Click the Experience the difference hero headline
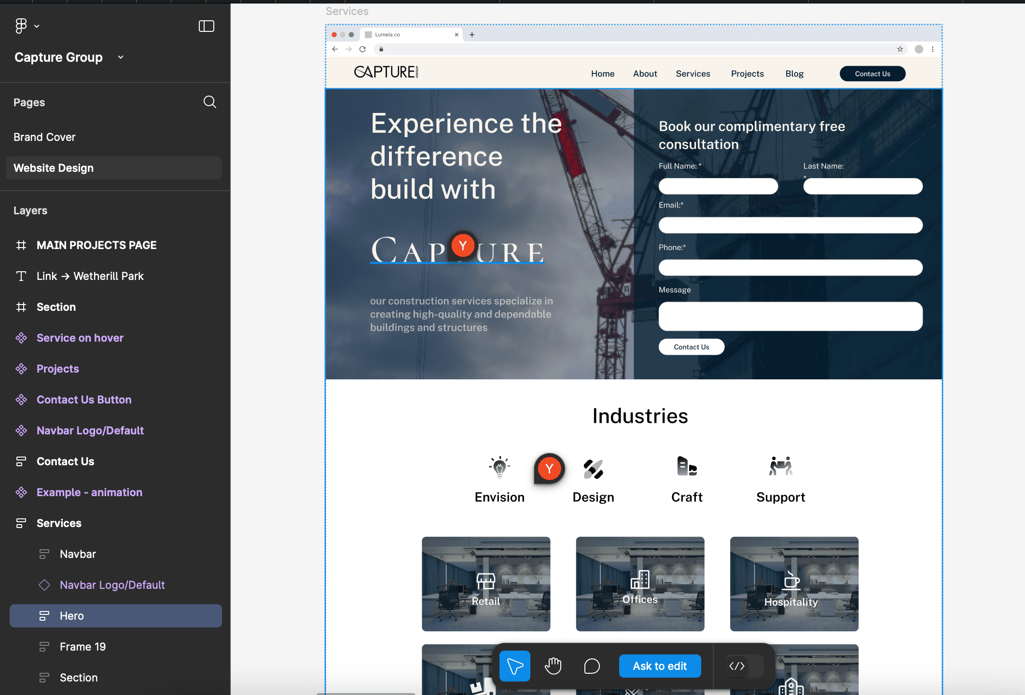Viewport: 1025px width, 695px height. 466,156
